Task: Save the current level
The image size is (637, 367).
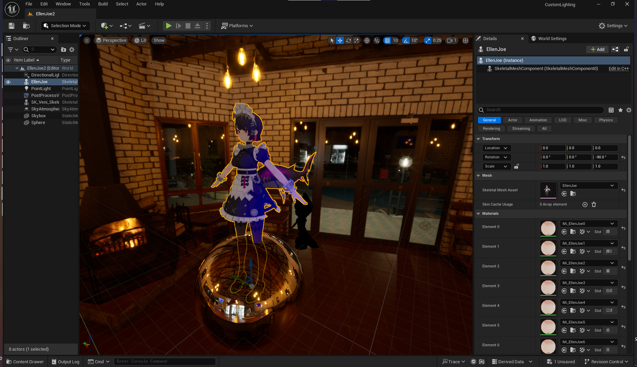Action: click(12, 26)
